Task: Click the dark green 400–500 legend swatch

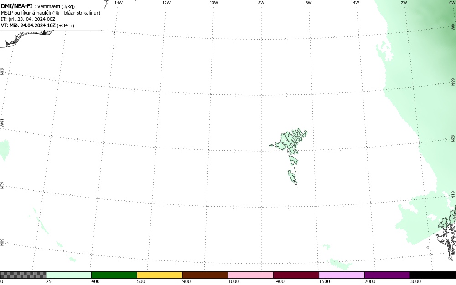Action: pos(114,275)
